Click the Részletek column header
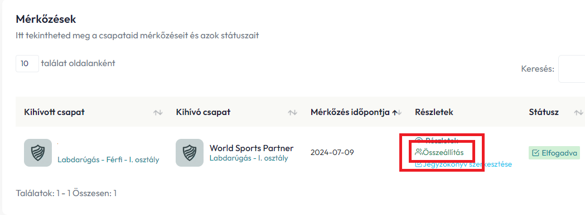The width and height of the screenshot is (585, 215). tap(434, 112)
